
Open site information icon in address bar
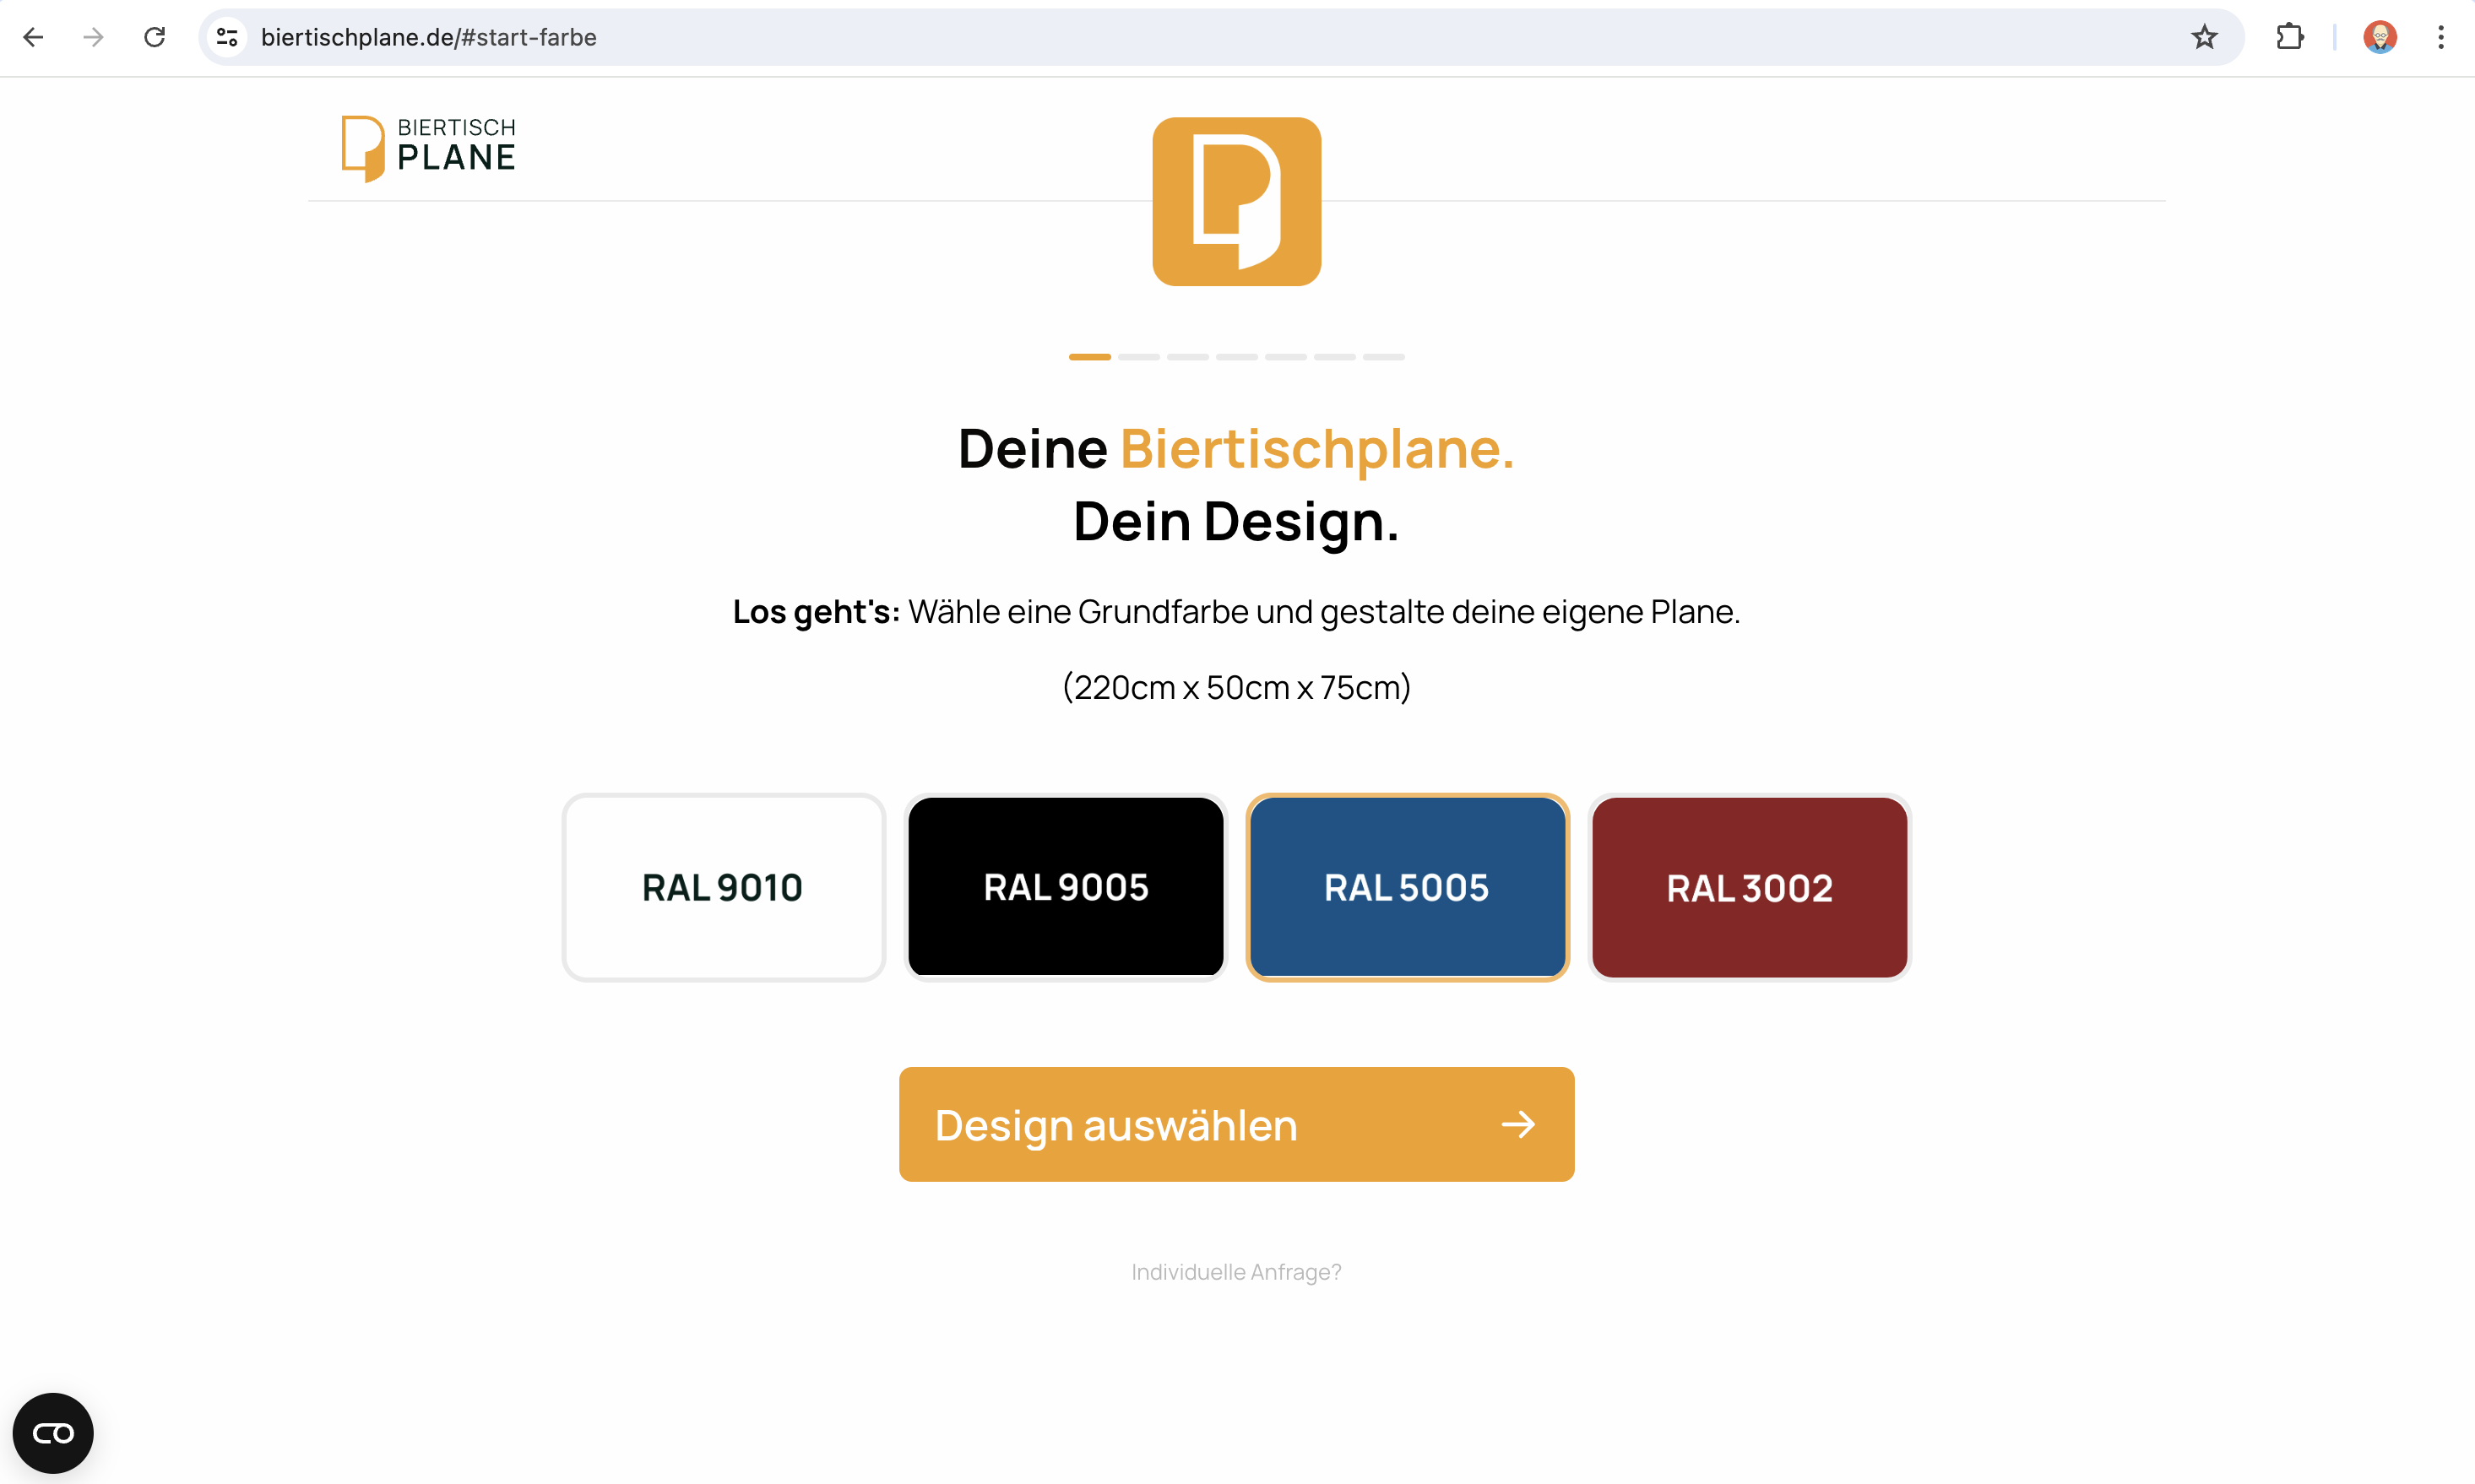tap(228, 37)
